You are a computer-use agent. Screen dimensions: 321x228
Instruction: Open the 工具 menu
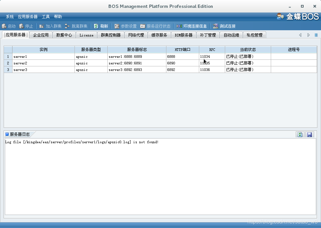(46, 17)
